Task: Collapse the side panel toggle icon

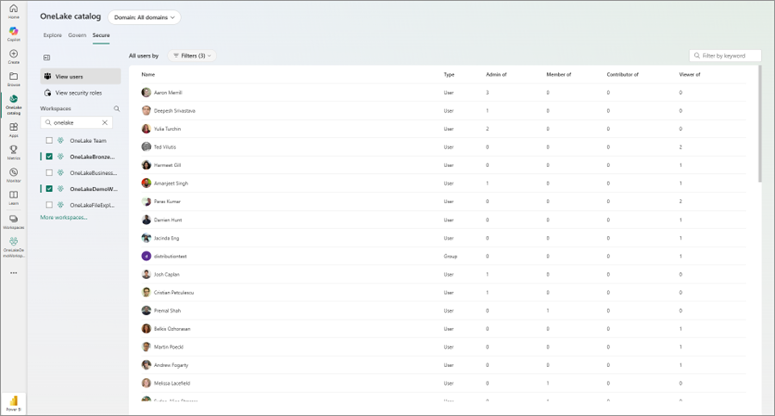Action: tap(46, 58)
